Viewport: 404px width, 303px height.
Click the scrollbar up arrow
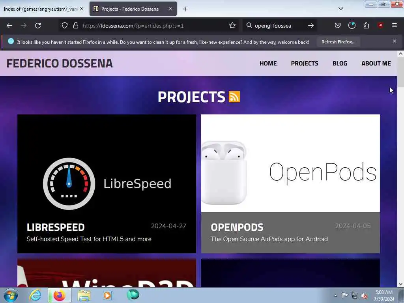click(x=400, y=54)
